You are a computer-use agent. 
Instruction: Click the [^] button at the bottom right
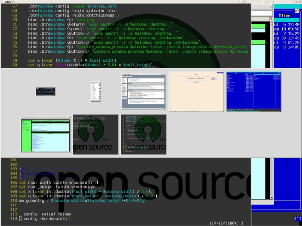298,219
